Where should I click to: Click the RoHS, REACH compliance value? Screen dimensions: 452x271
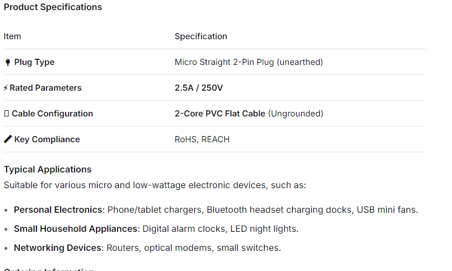pyautogui.click(x=202, y=139)
